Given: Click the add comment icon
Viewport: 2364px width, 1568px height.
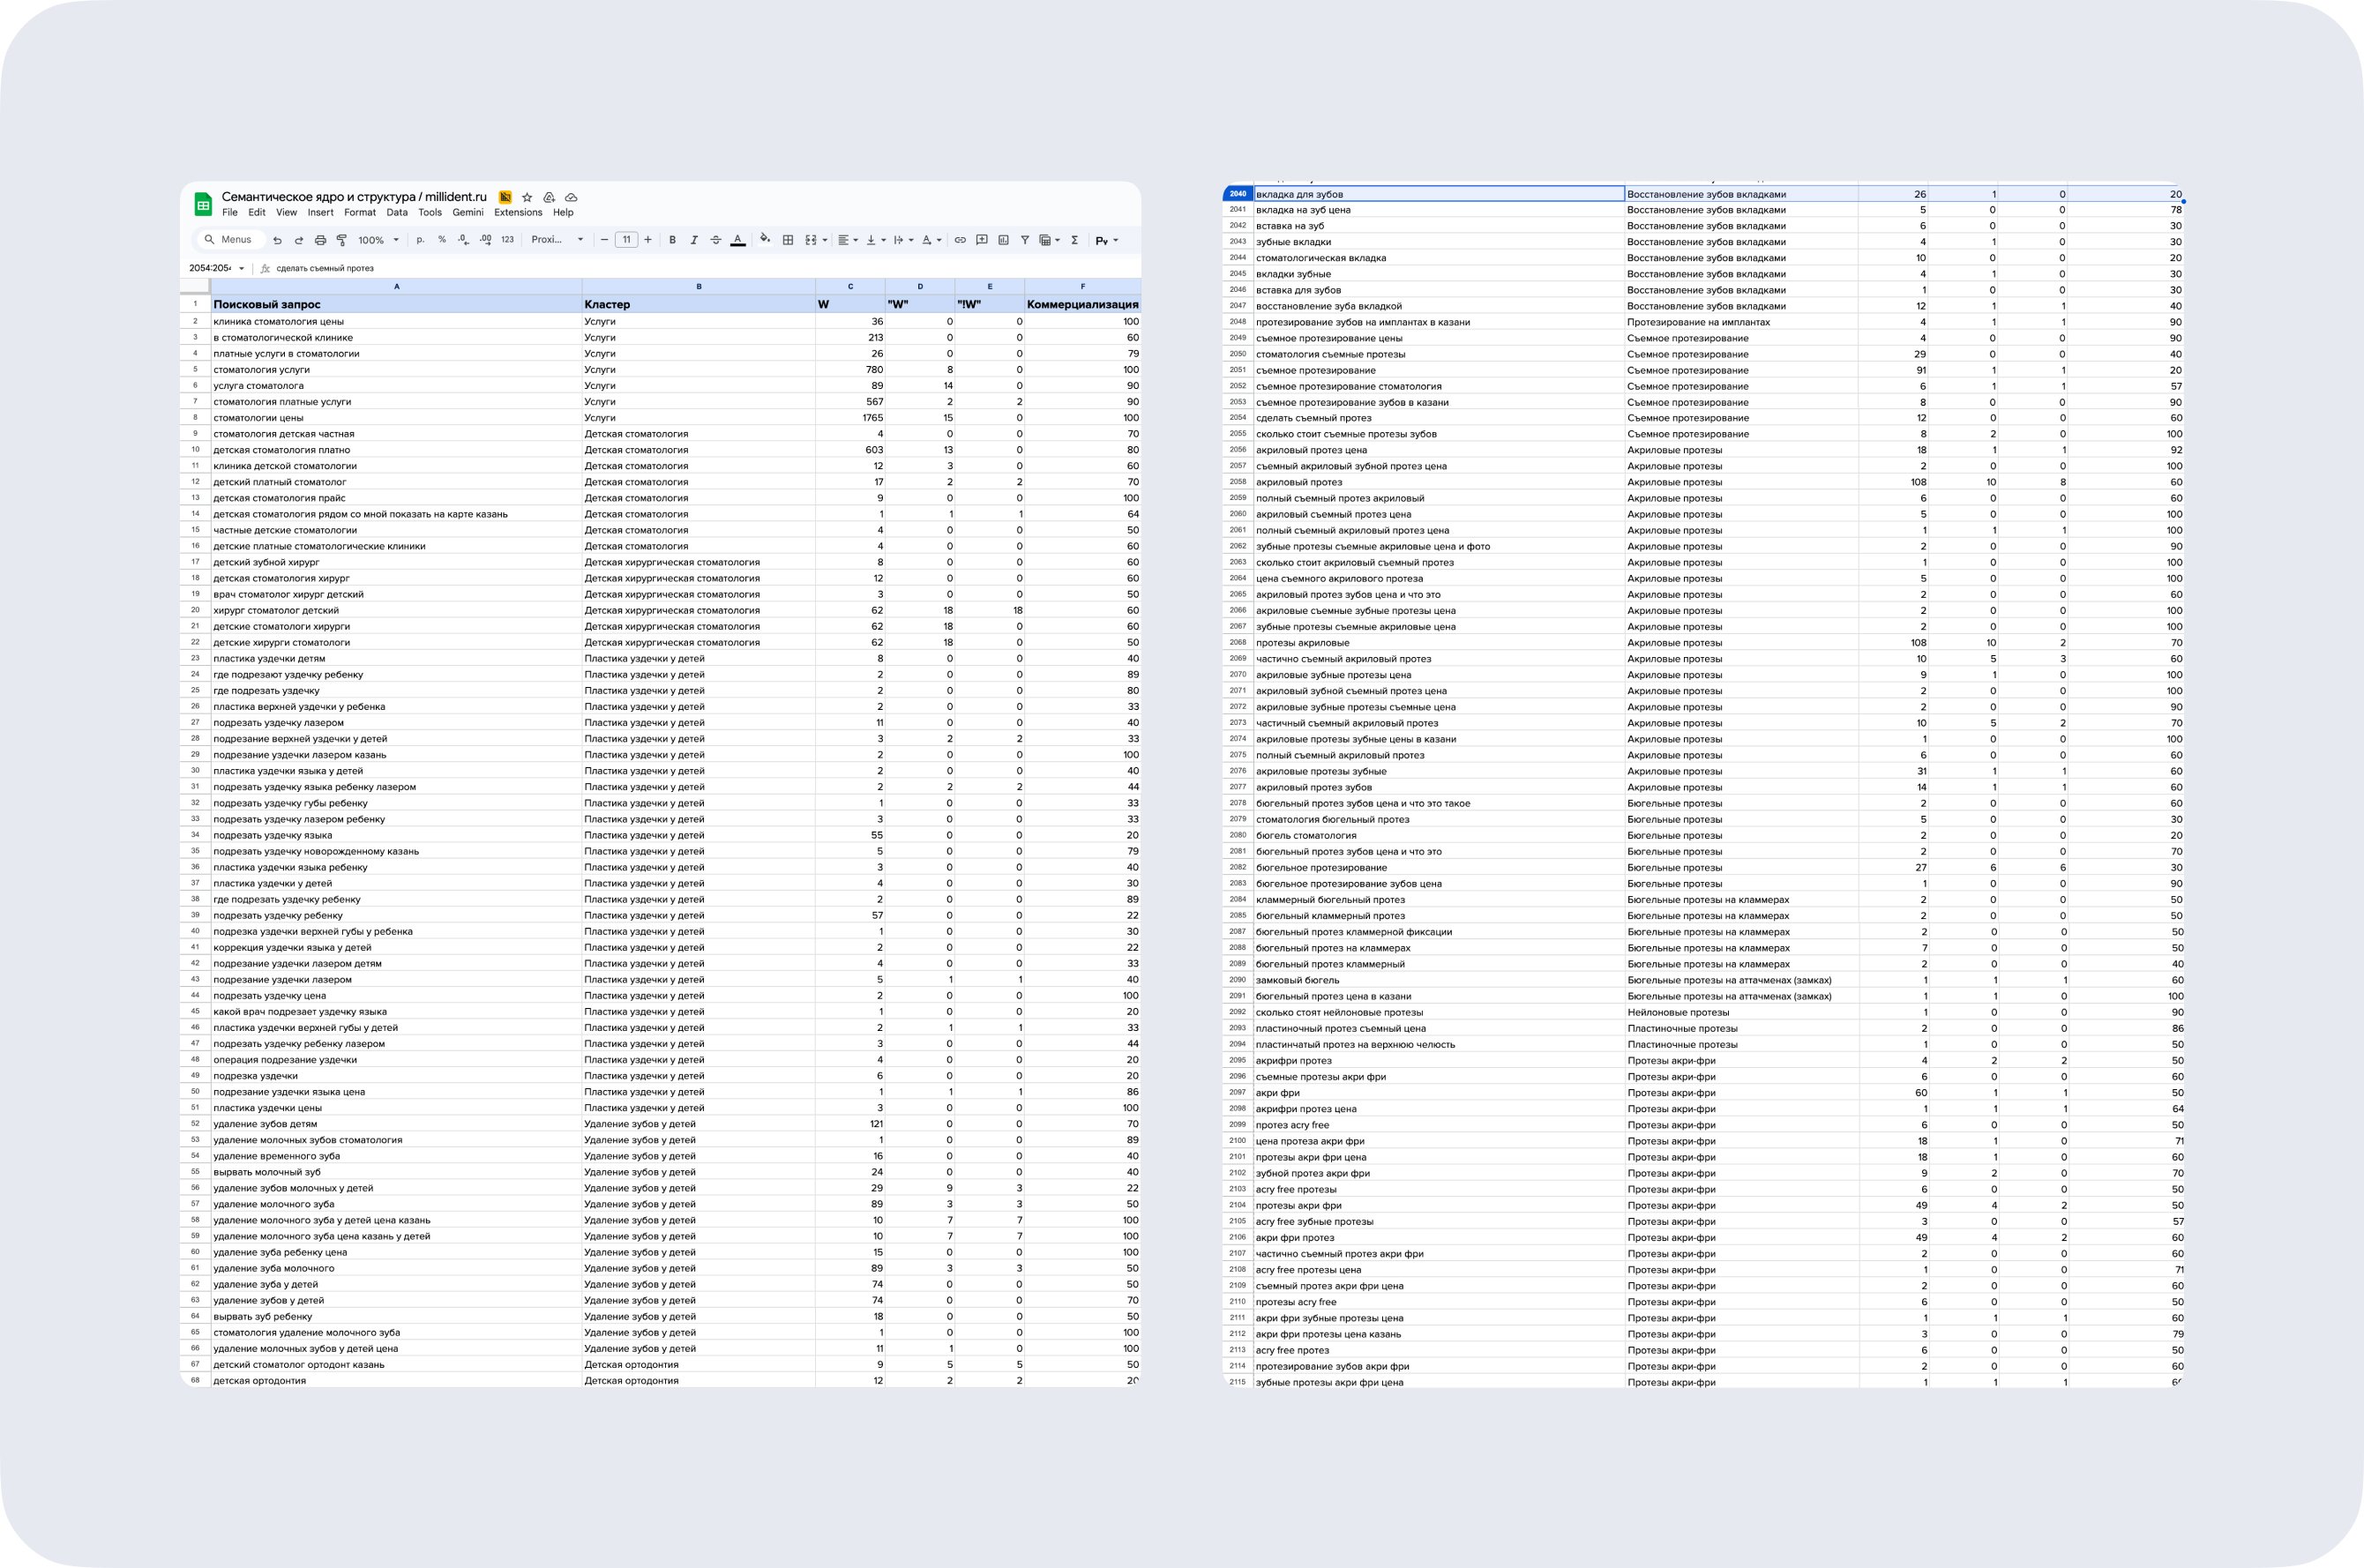Looking at the screenshot, I should [982, 240].
